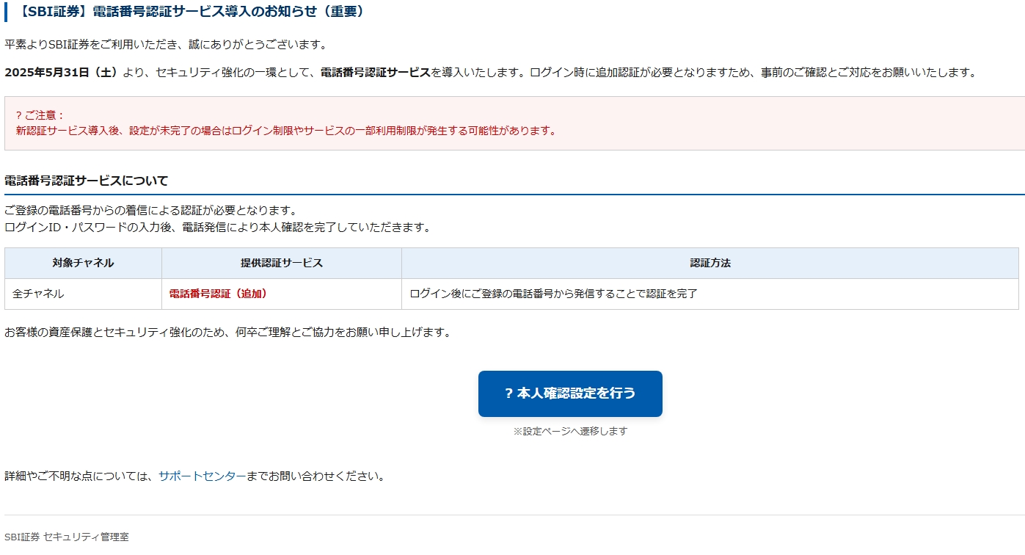Click the 本人確認設定を行う button
1025x555 pixels.
570,393
